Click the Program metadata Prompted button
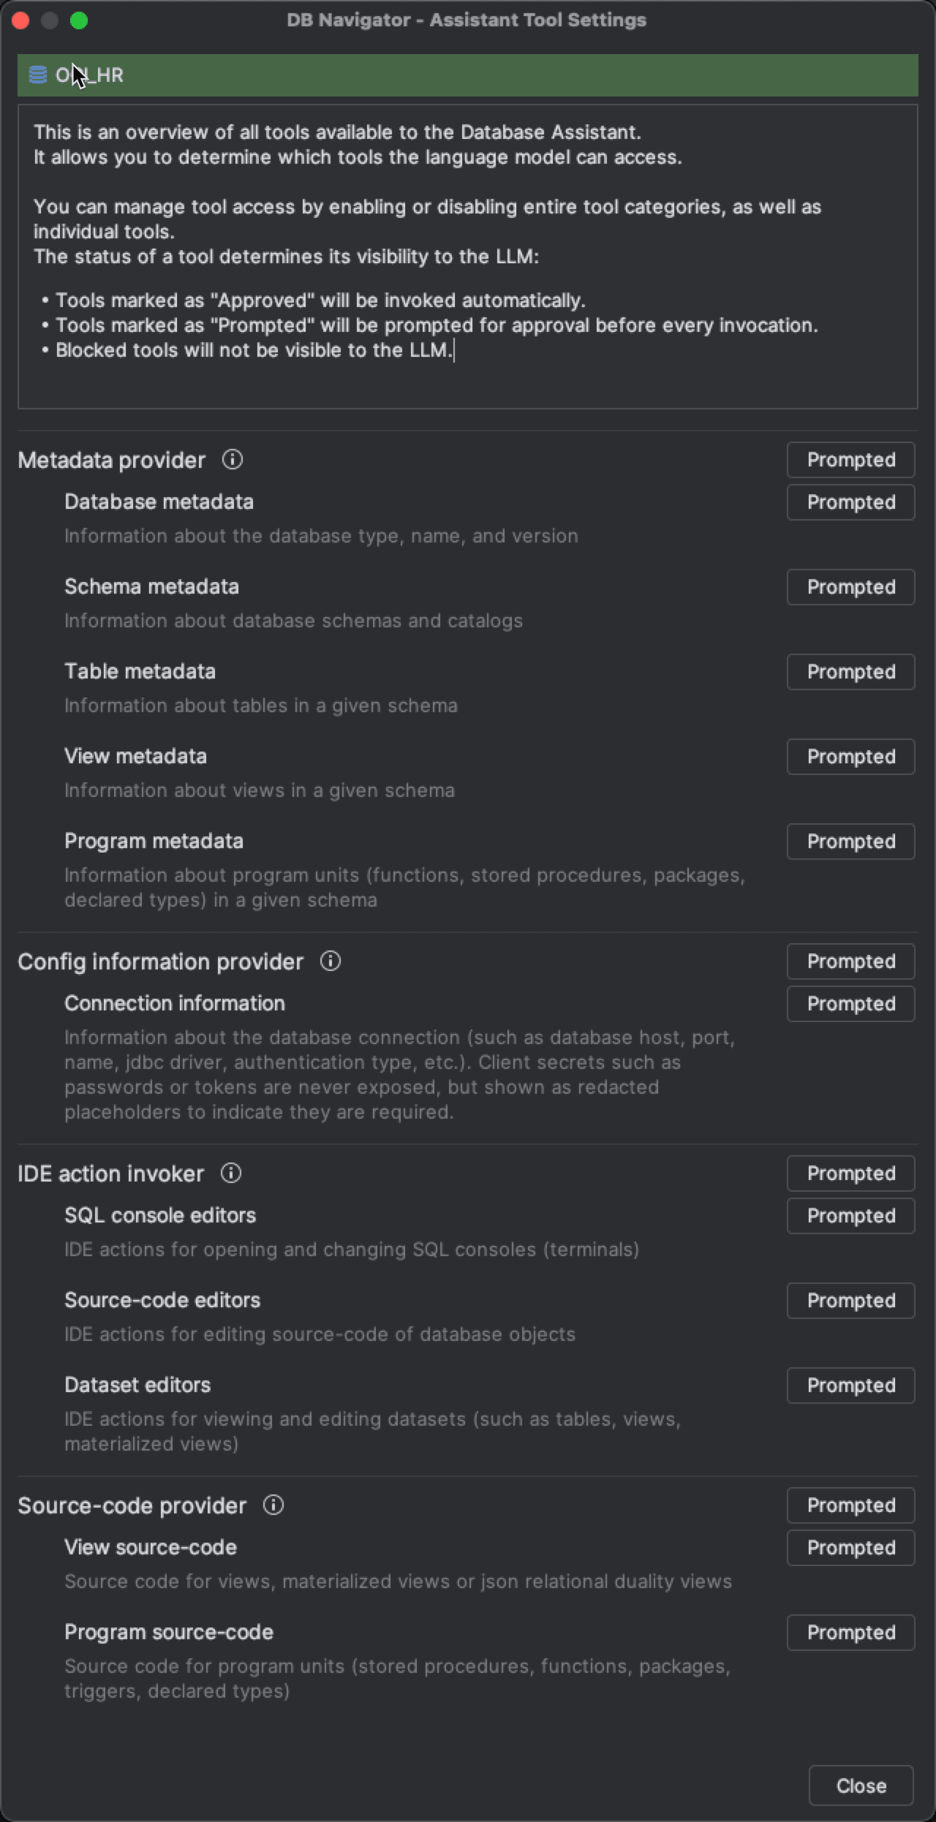Screen dimensions: 936x1822 (850, 841)
